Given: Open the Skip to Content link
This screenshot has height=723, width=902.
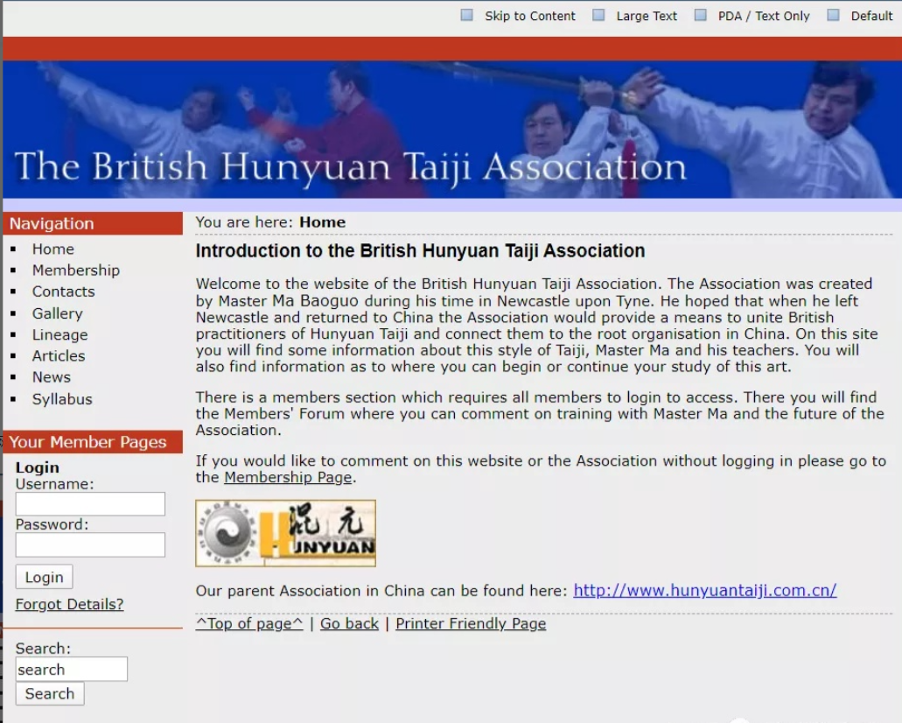Looking at the screenshot, I should click(530, 16).
